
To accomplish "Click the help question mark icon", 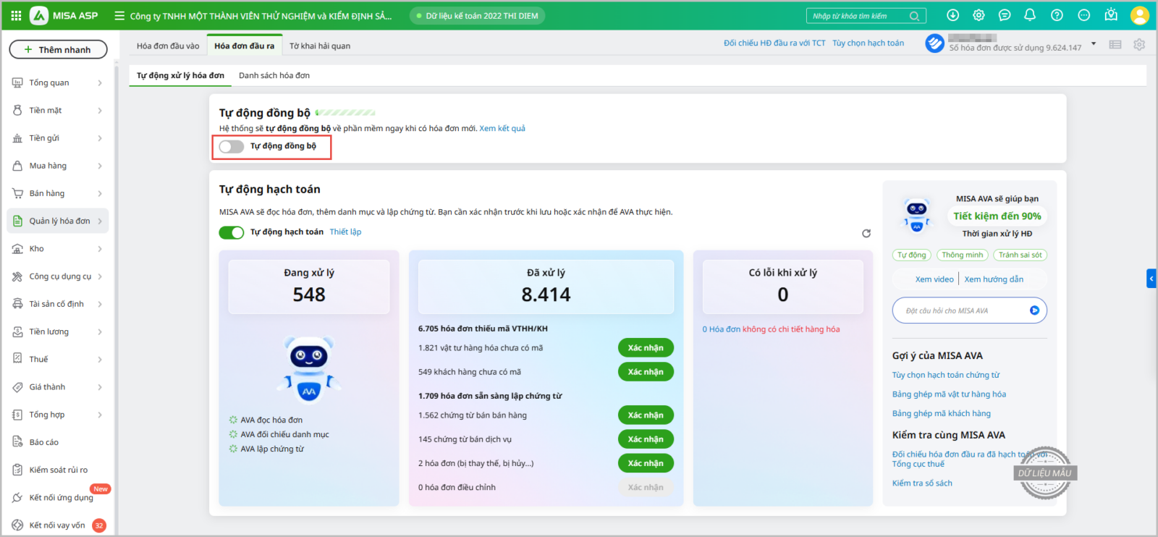I will pyautogui.click(x=1057, y=15).
